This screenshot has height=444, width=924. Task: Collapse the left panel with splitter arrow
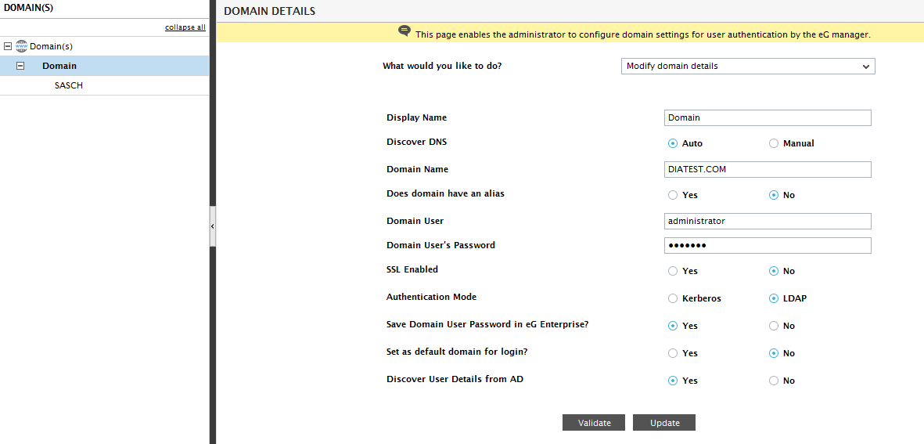tap(213, 226)
